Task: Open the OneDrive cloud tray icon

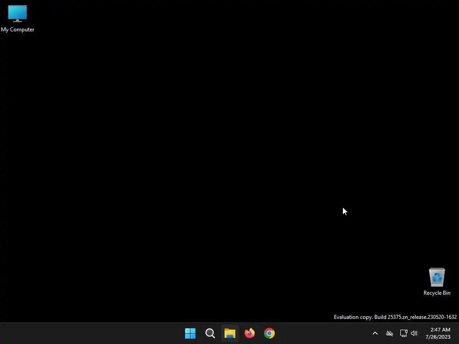Action: [x=390, y=333]
